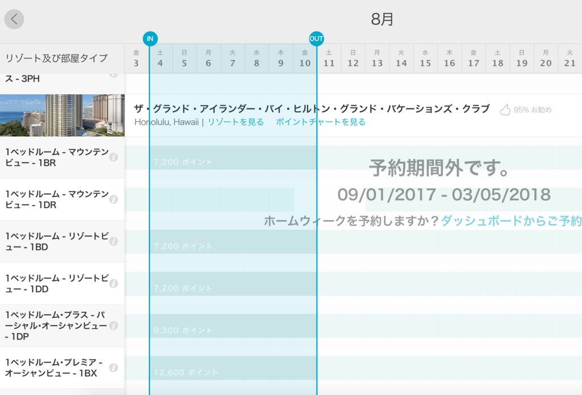582x395 pixels.
Task: Follow the ダッシュボードからご予約 link
Action: click(511, 221)
